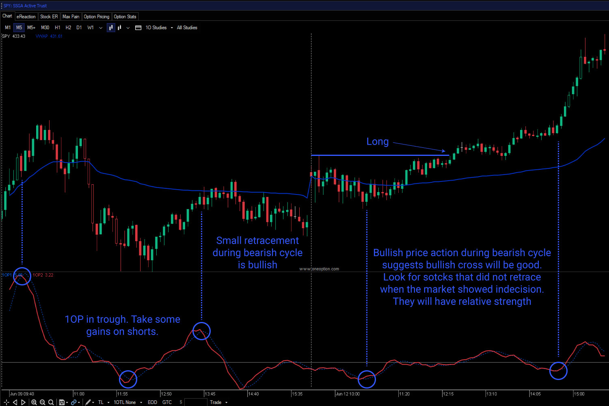
Task: Click the chart linking chain icon
Action: click(74, 402)
